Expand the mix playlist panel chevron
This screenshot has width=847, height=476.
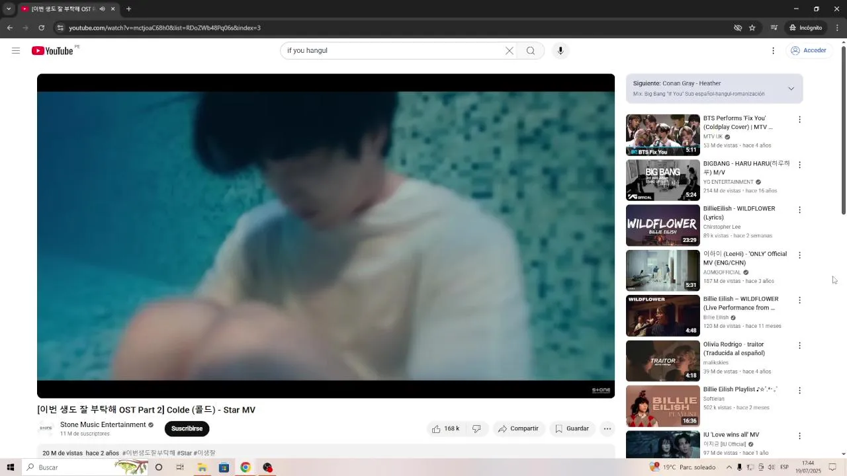tap(791, 89)
